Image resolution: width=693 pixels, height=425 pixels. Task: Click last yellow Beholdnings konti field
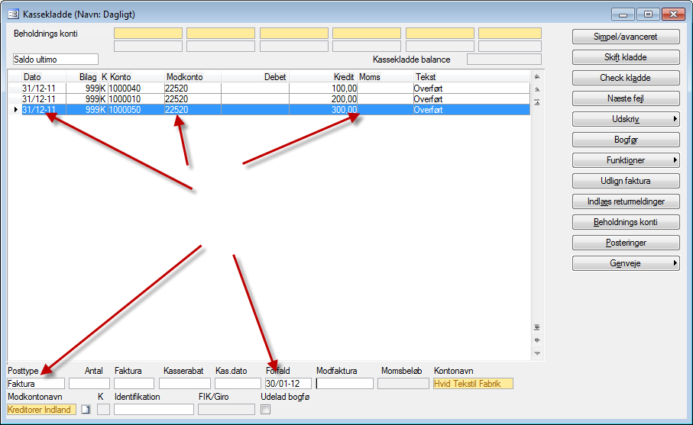510,33
